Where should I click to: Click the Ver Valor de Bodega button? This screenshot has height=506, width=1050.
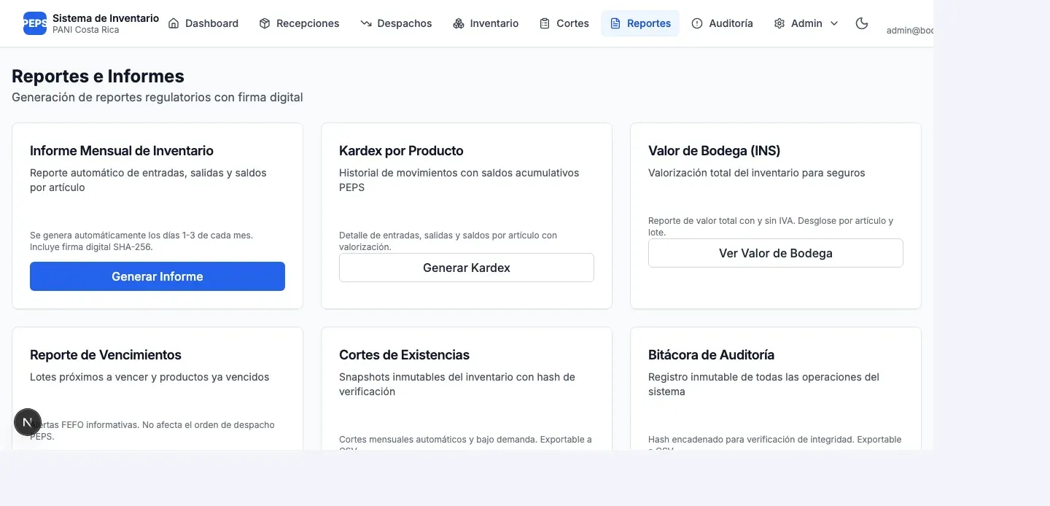(776, 253)
